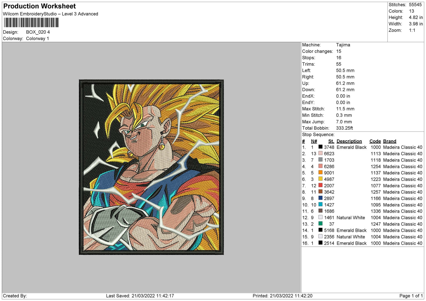Click the Colorway 1 value
This screenshot has width=426, height=301.
pyautogui.click(x=37, y=39)
